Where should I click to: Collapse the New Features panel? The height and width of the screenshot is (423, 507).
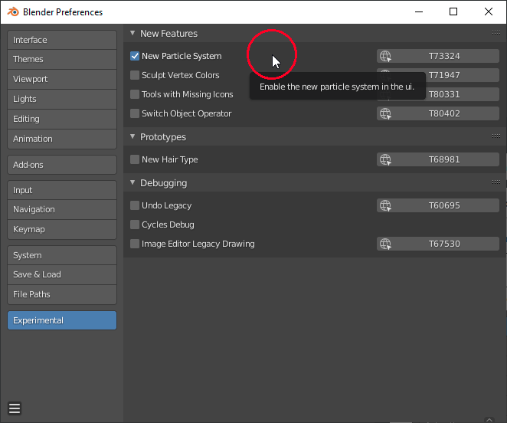point(132,33)
